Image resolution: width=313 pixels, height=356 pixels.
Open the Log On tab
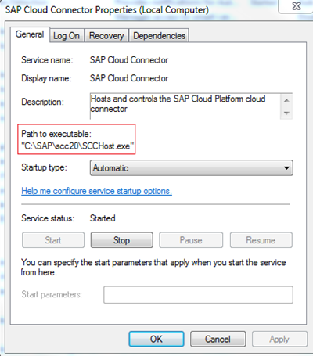click(67, 36)
